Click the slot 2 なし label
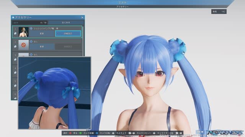245x137 pixels. pos(36,41)
